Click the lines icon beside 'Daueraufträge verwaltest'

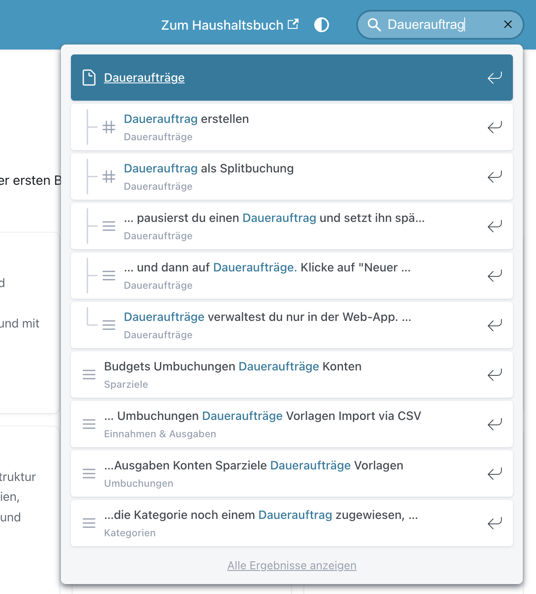click(109, 325)
